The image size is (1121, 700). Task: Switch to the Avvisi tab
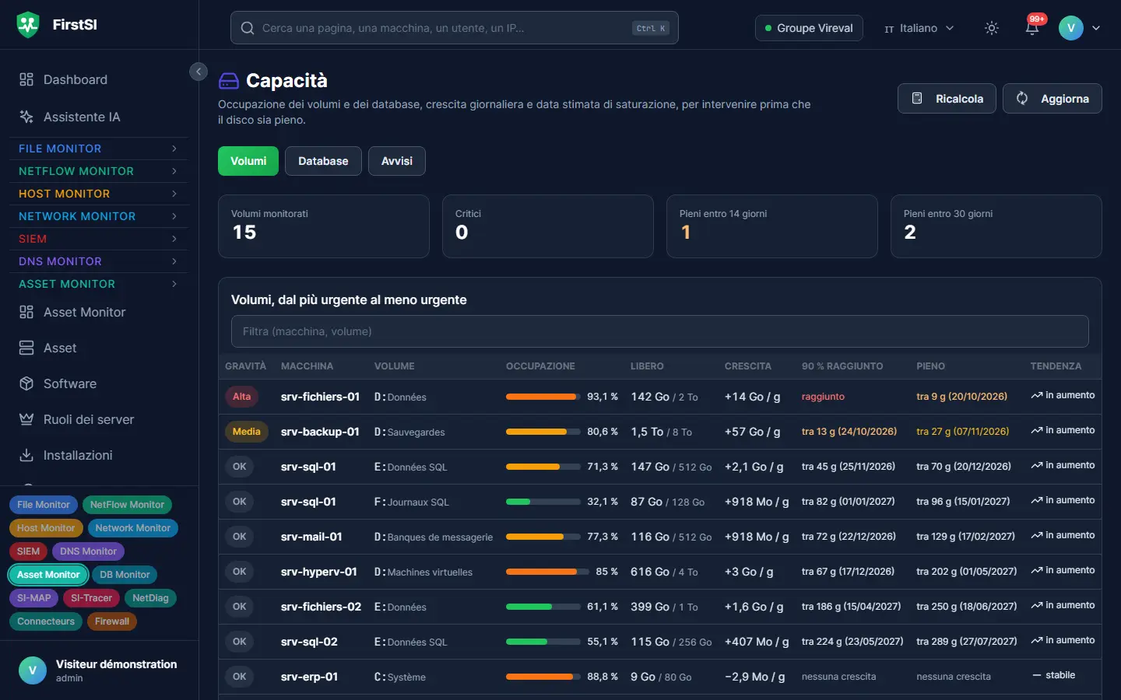point(397,161)
